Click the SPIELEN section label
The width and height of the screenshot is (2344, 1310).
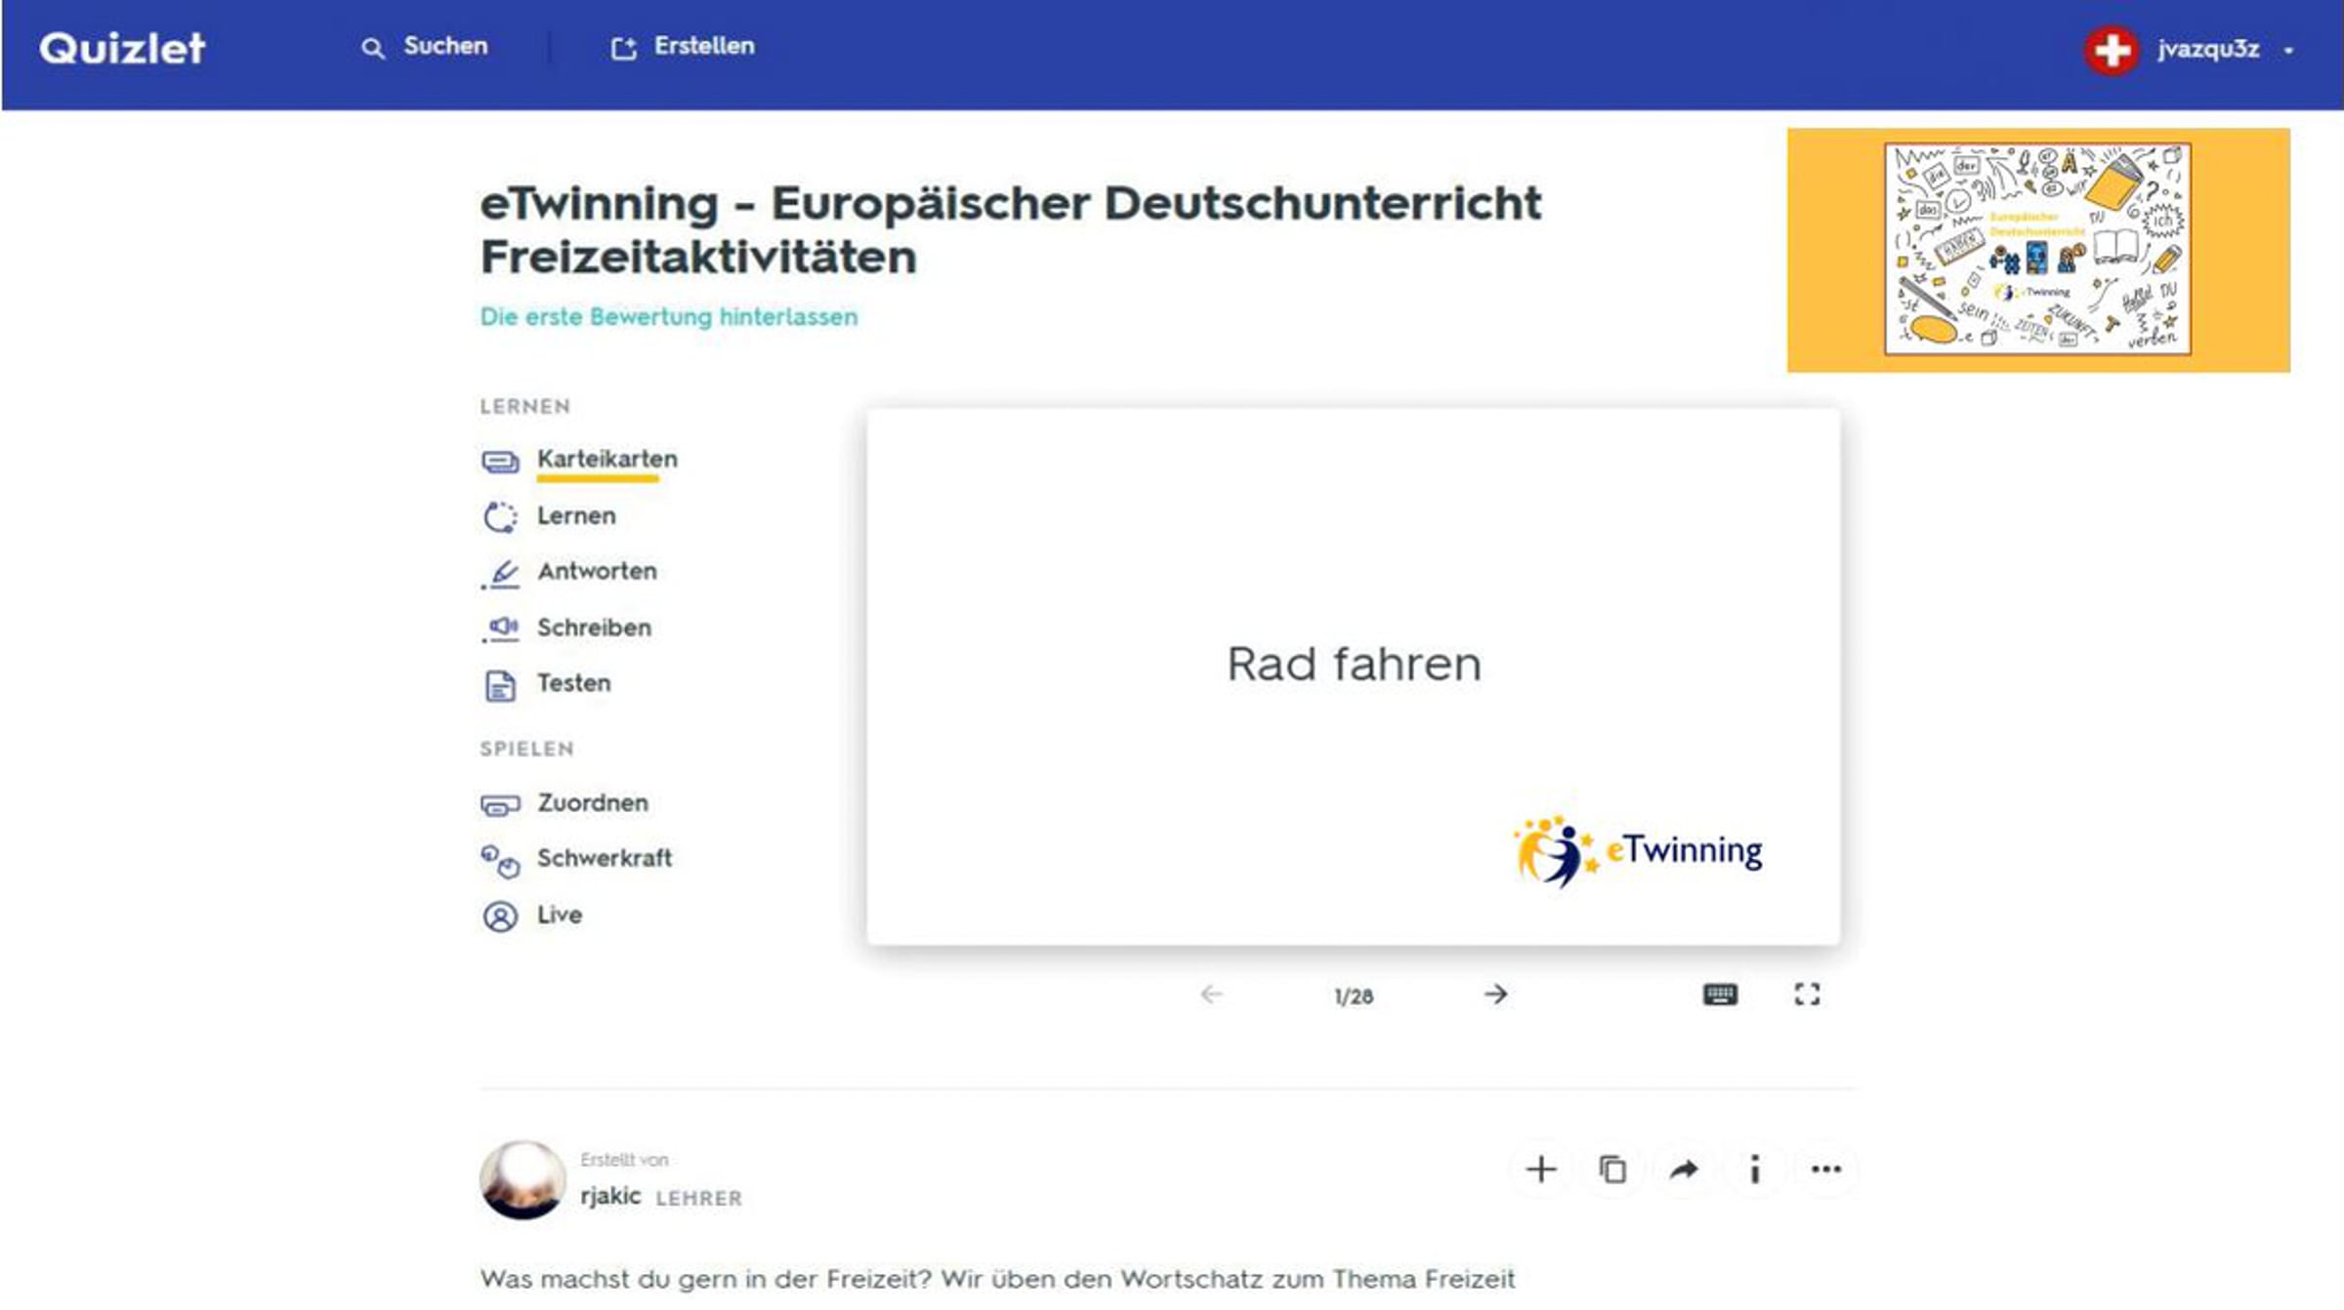click(x=526, y=749)
